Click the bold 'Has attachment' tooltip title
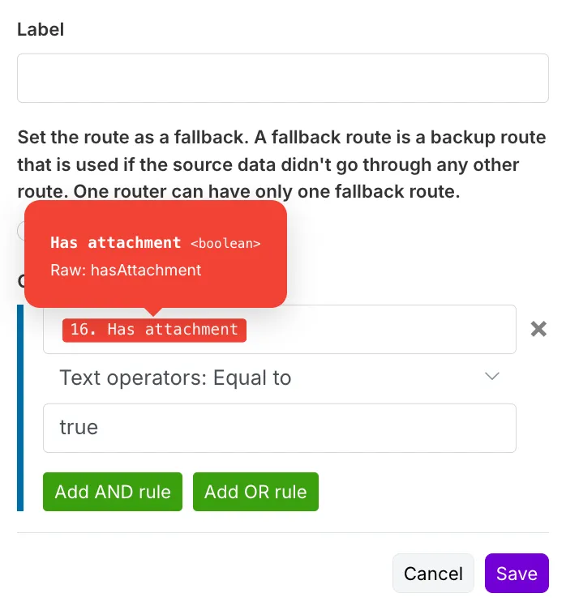 [116, 243]
